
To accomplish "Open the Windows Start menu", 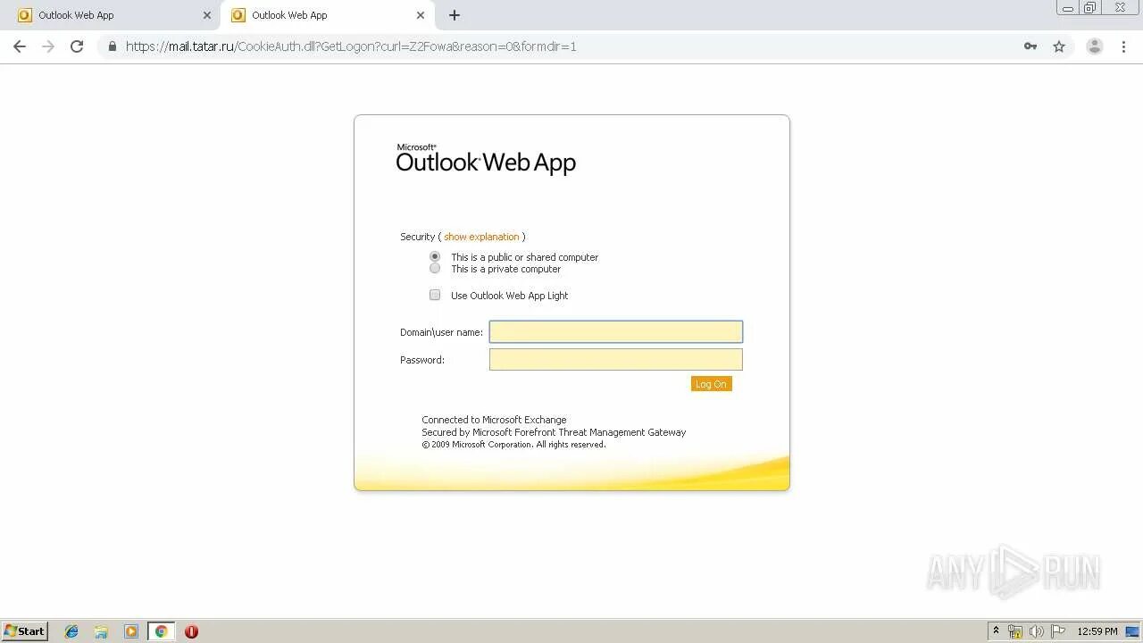I will tap(25, 630).
